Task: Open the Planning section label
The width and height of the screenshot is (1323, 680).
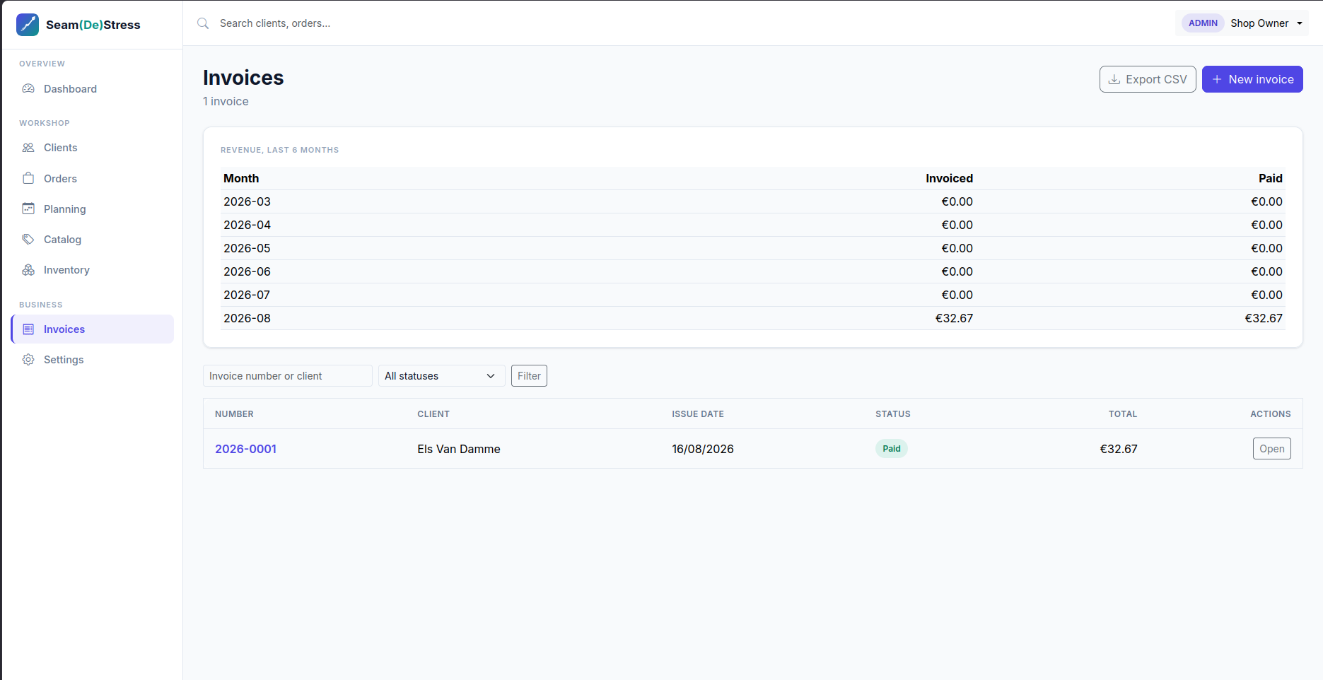Action: pos(64,209)
